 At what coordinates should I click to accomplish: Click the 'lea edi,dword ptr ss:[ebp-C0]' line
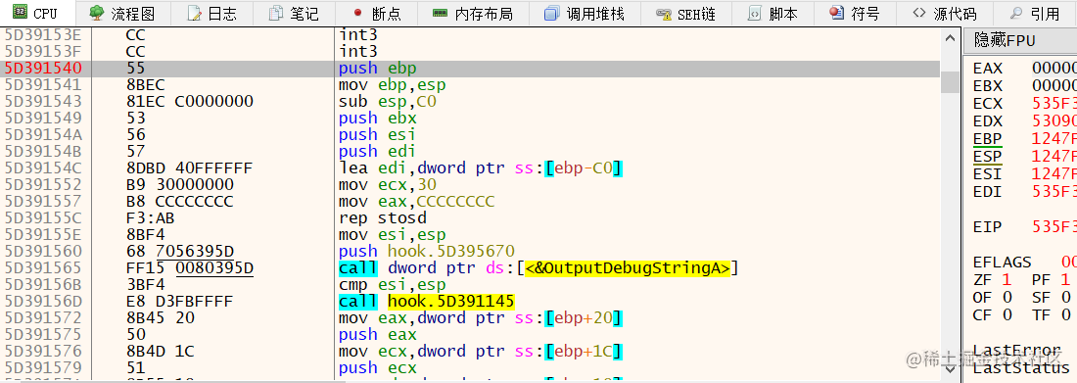(x=481, y=168)
